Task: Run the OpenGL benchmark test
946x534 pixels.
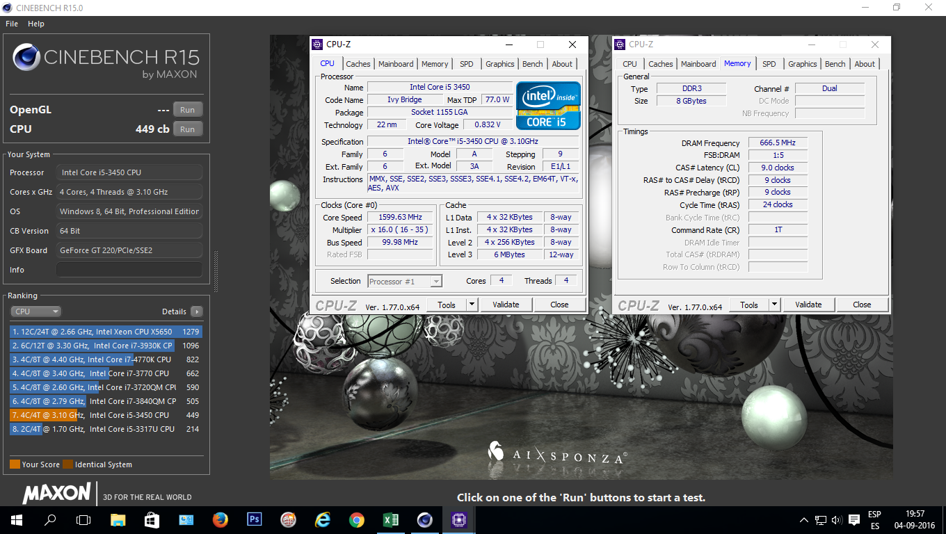Action: [188, 110]
